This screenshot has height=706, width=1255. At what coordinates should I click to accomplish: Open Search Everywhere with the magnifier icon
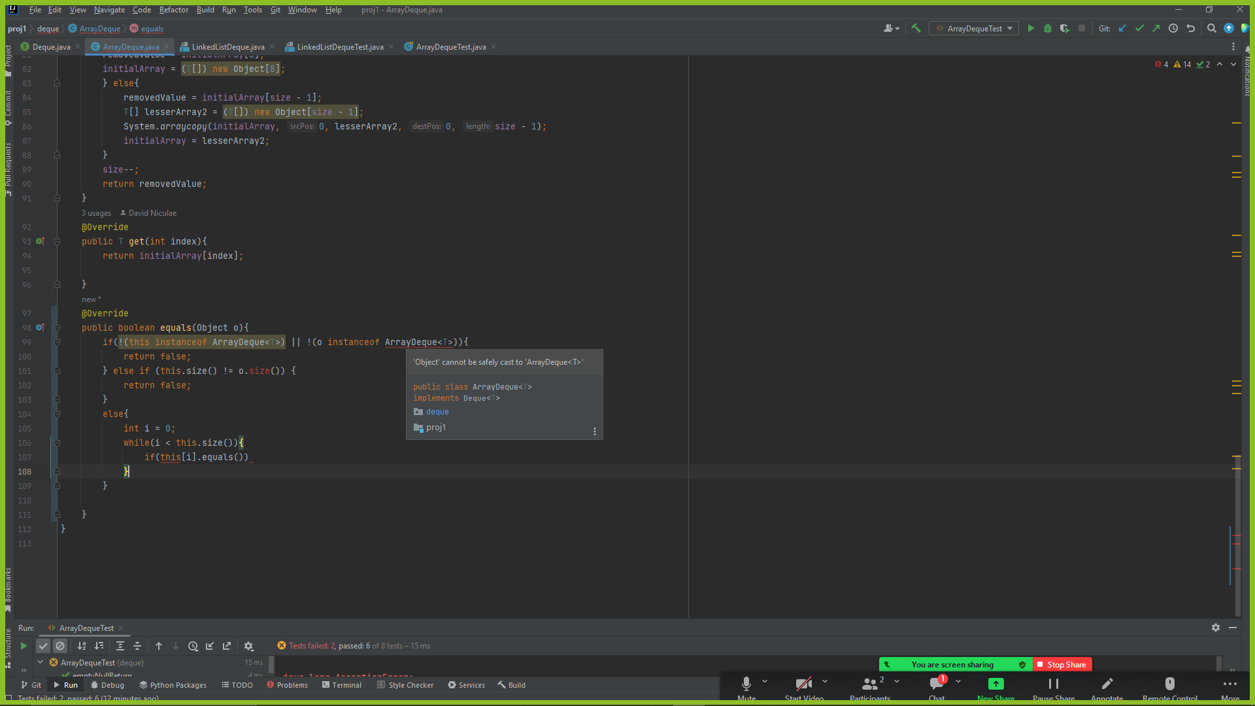(x=1211, y=28)
